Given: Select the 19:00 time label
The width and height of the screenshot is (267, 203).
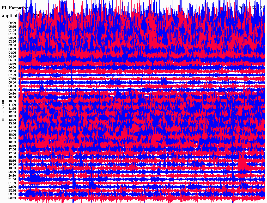Looking at the screenshot, I should 12,164.
